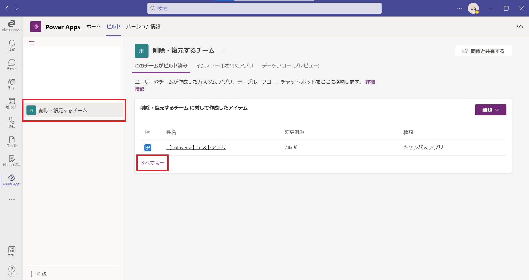Expand the 新規 dropdown button
Image resolution: width=529 pixels, height=280 pixels.
click(490, 110)
